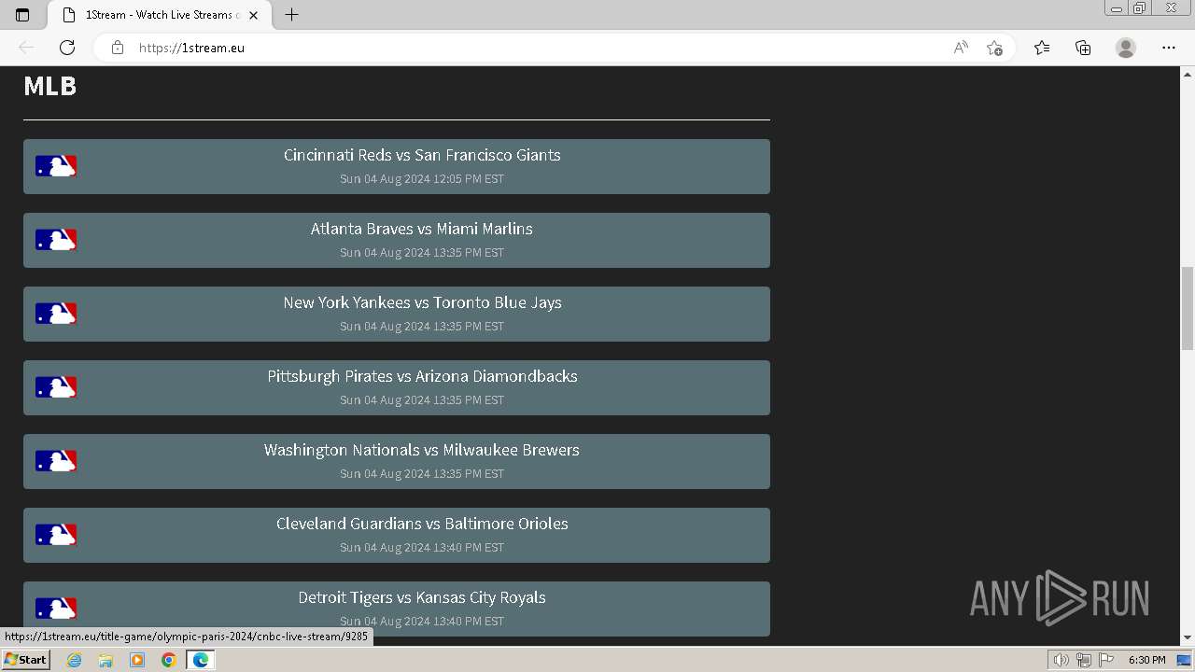Open browser profile avatar
The image size is (1195, 672).
[1126, 48]
